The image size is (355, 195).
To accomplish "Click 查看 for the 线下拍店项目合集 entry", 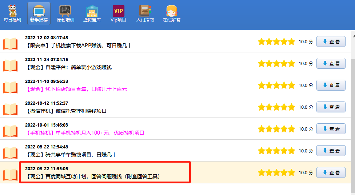I will click(331, 85).
